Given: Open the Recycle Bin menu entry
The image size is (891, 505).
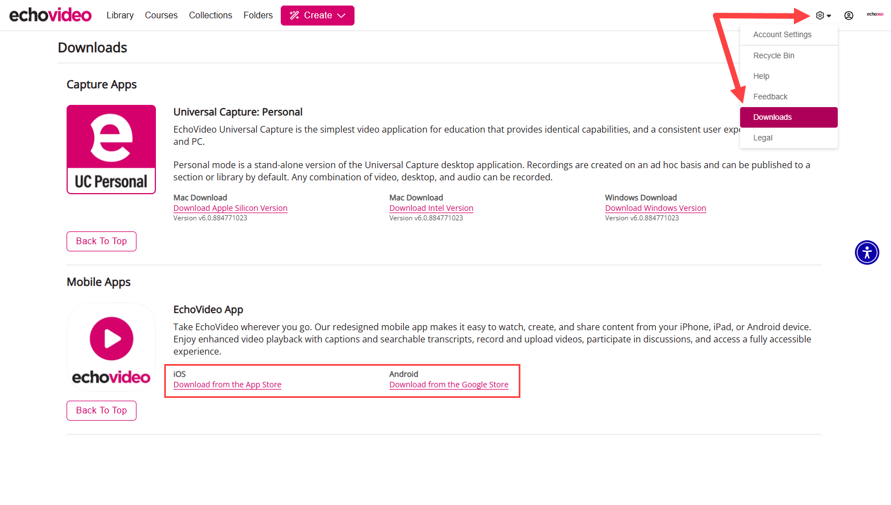Looking at the screenshot, I should (x=789, y=55).
